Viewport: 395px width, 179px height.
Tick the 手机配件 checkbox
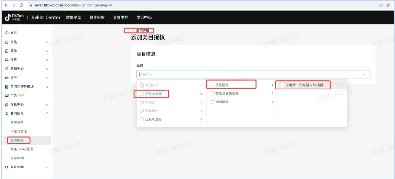tap(212, 85)
